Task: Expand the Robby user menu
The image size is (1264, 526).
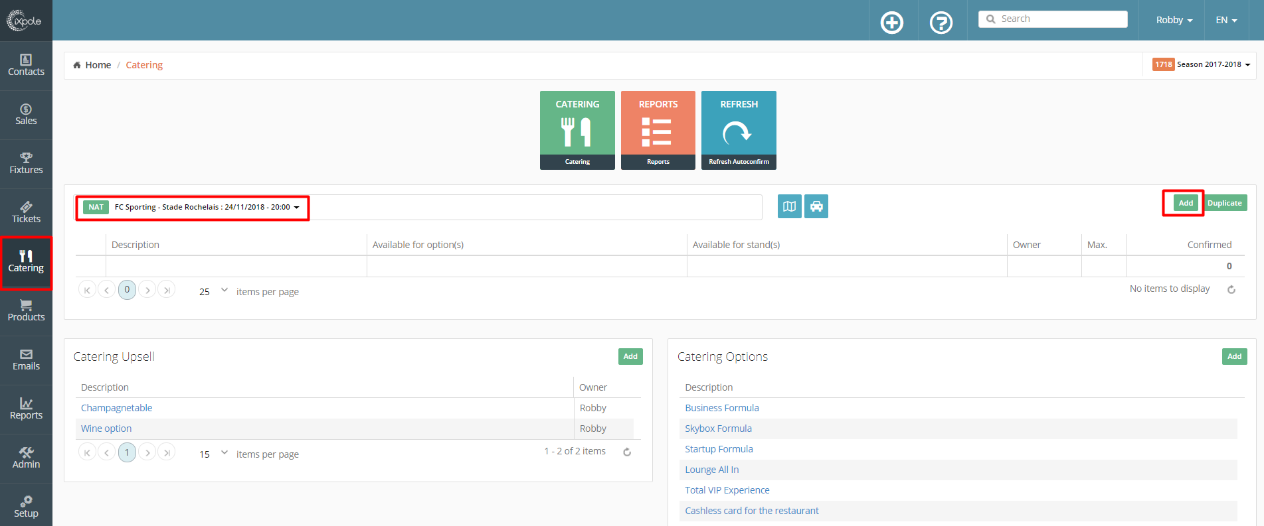Action: (x=1174, y=20)
